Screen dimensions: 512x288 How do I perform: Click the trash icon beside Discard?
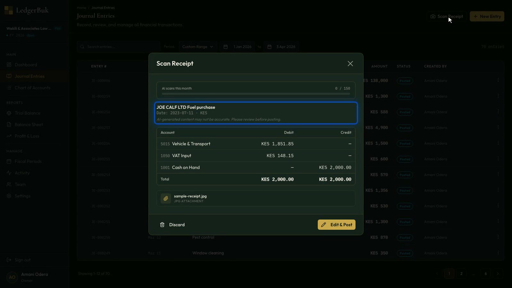162,225
